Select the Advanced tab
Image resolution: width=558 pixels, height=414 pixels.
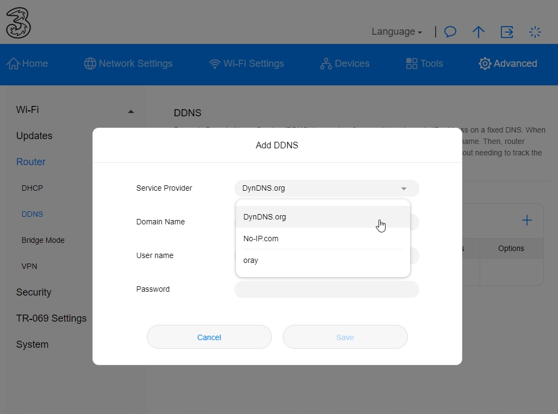508,64
